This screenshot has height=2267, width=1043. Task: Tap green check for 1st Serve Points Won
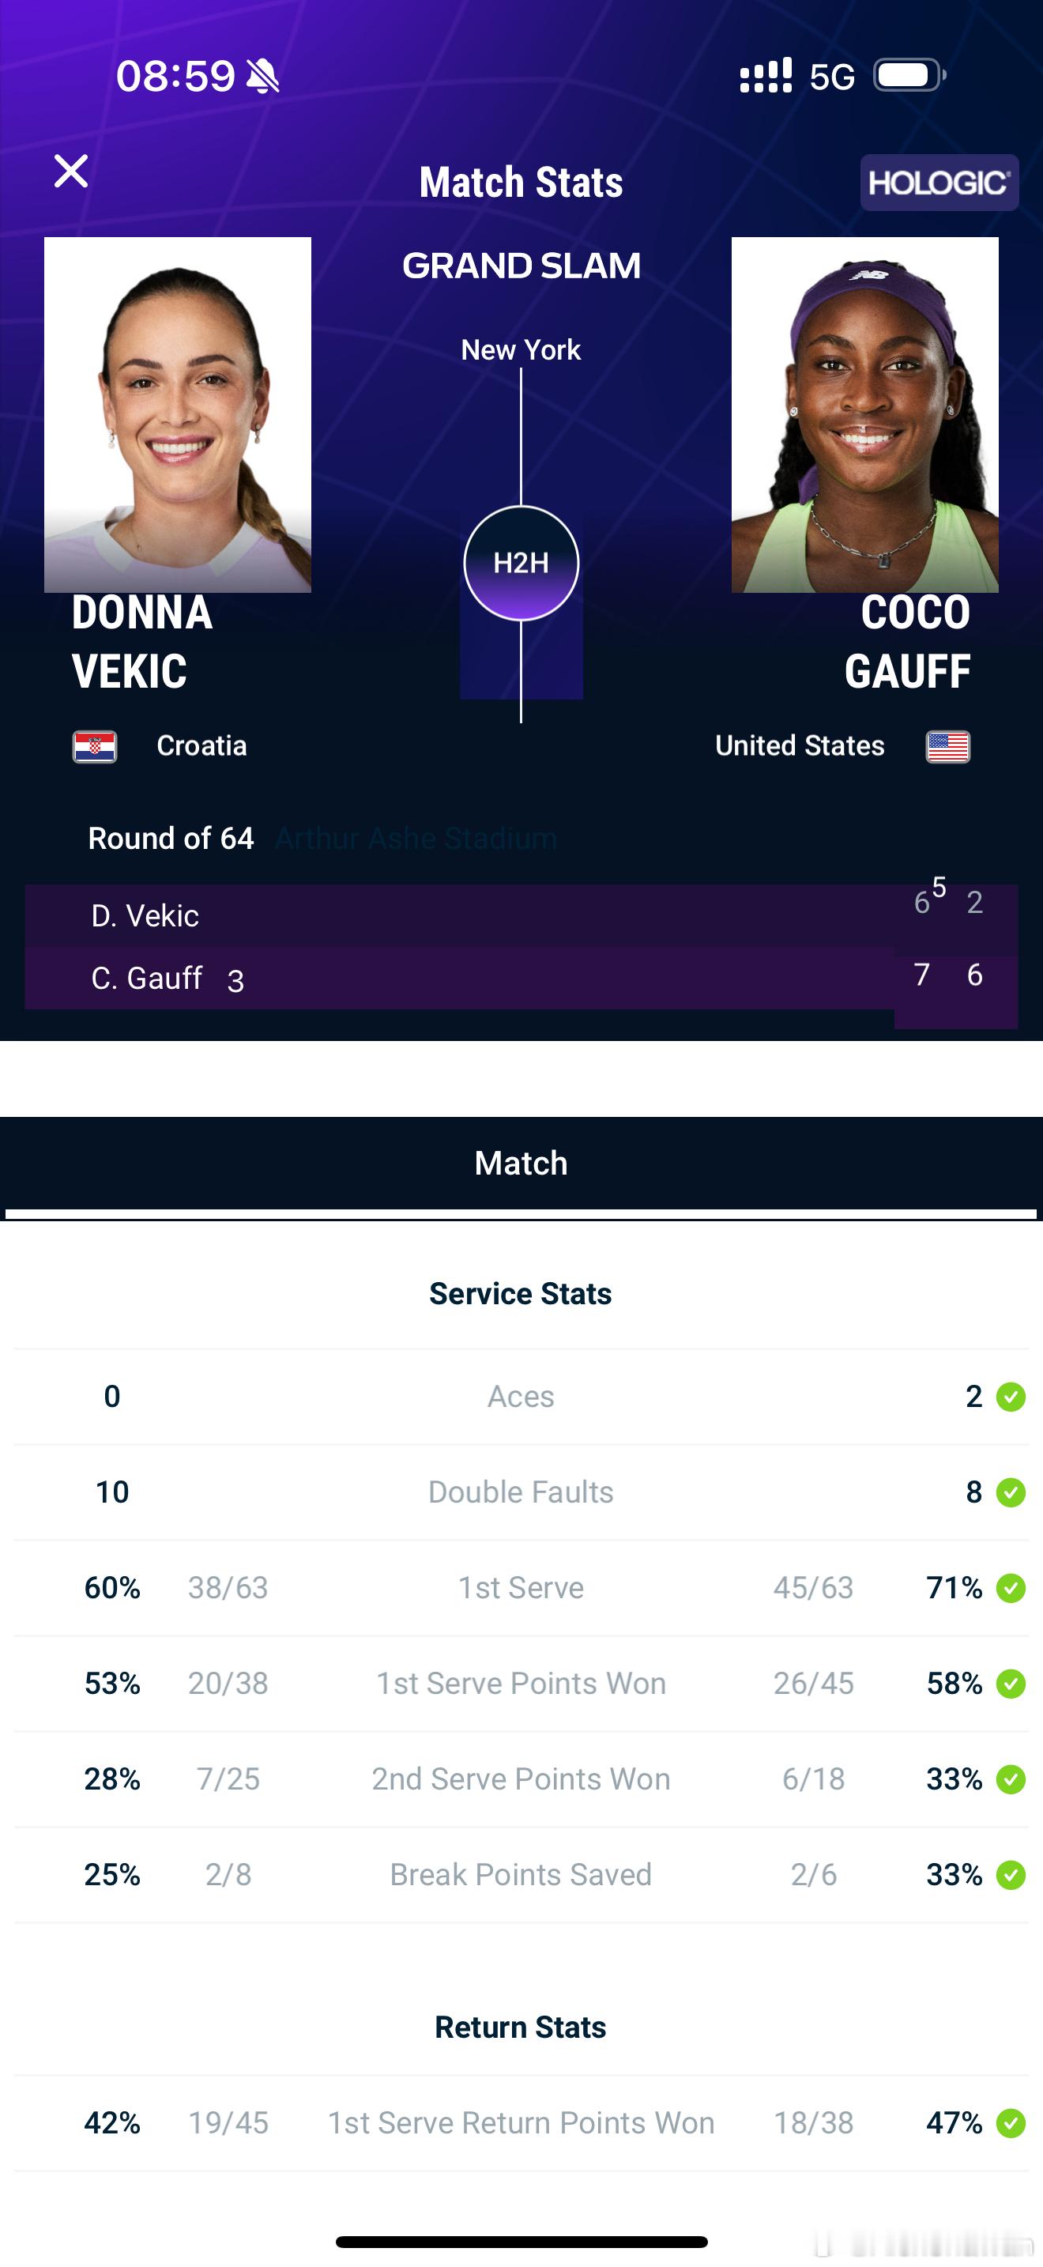point(1011,1684)
